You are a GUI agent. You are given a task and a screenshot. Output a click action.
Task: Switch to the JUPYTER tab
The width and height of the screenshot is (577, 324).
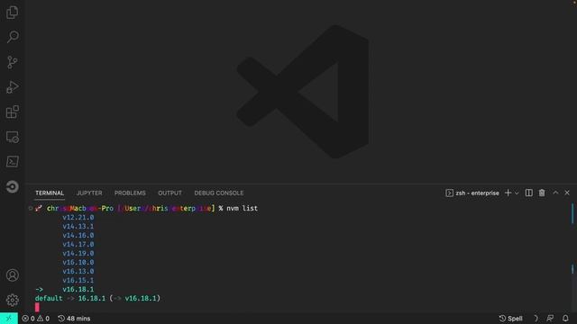[x=89, y=193]
